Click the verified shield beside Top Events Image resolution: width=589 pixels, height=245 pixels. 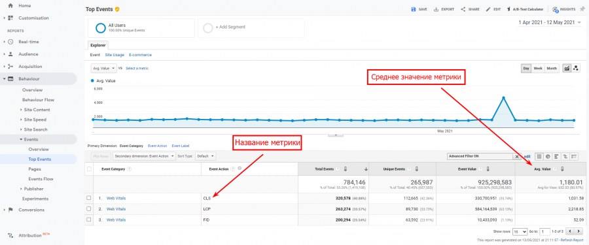click(117, 9)
